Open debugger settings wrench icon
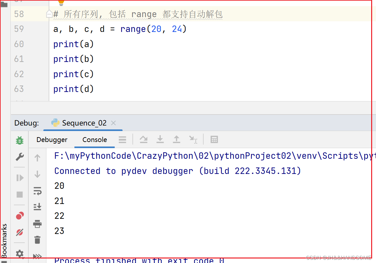376x263 pixels. click(20, 157)
